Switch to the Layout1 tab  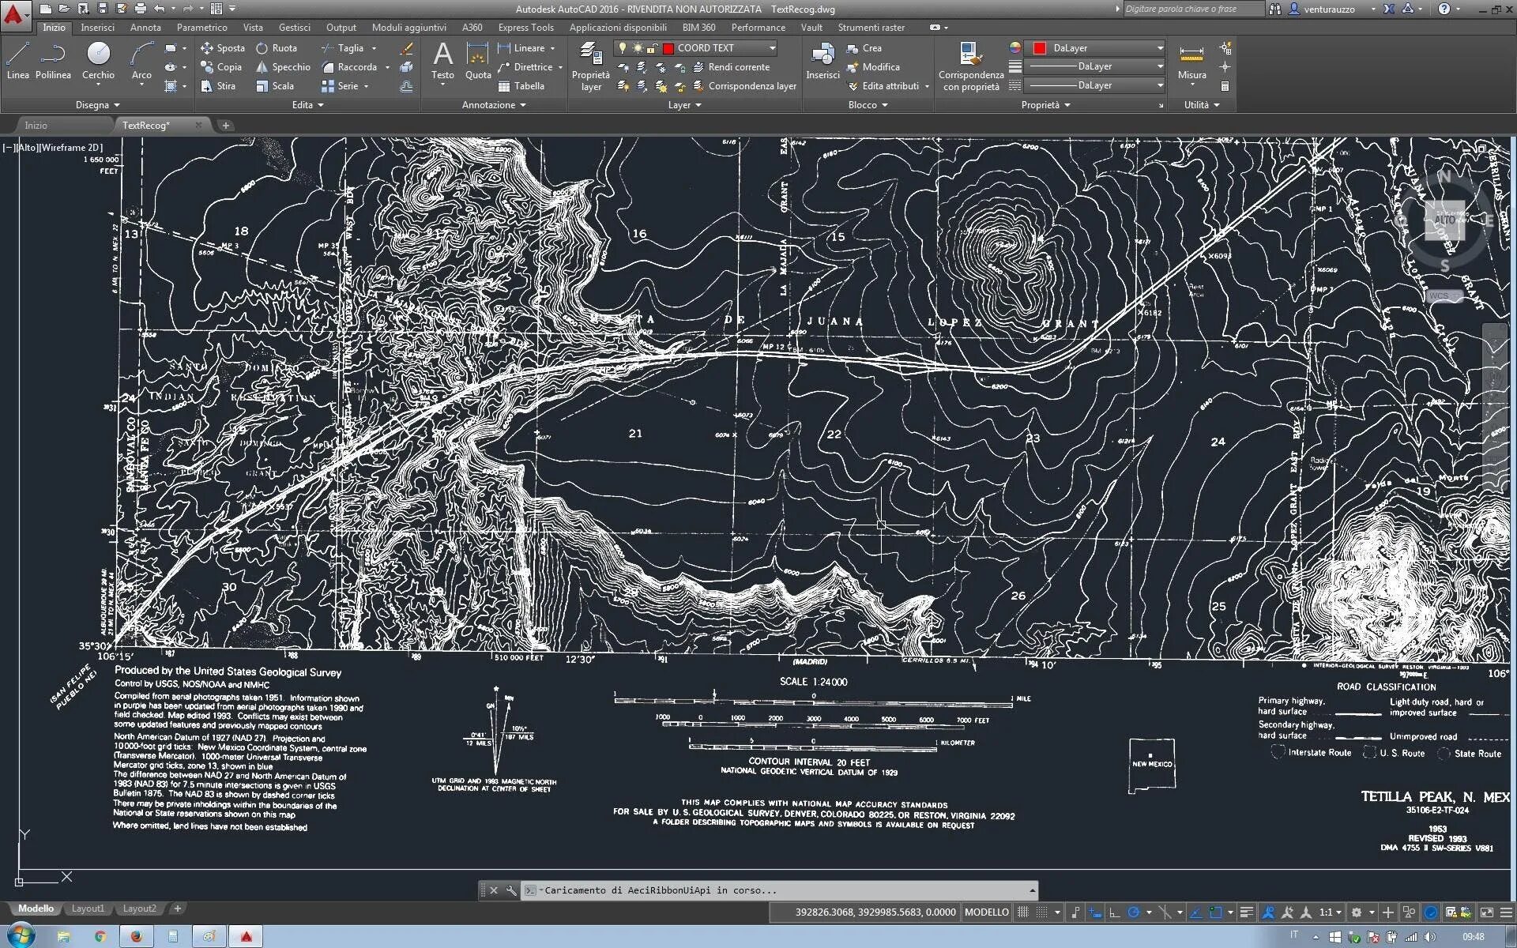(x=88, y=908)
